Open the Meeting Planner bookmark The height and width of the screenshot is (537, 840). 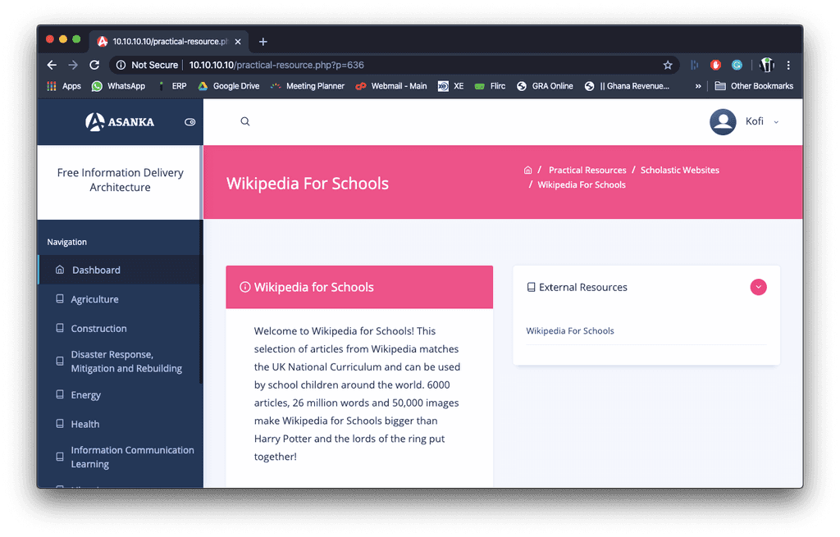pyautogui.click(x=308, y=86)
